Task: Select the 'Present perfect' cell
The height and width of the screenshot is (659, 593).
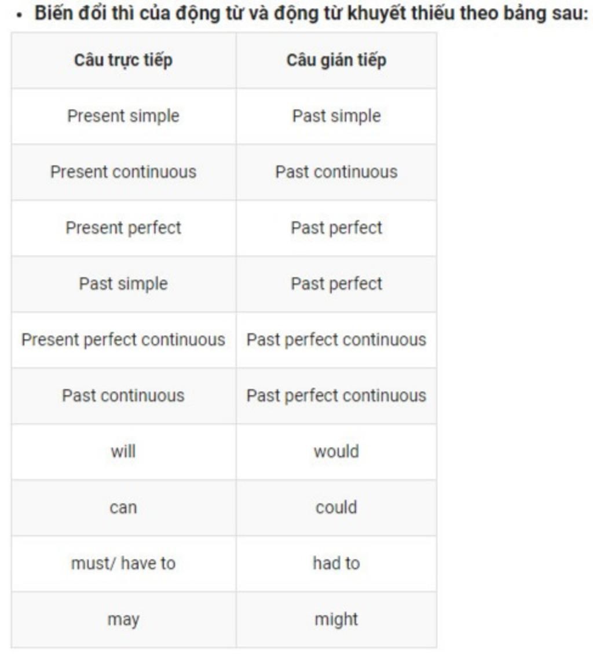Action: point(123,228)
